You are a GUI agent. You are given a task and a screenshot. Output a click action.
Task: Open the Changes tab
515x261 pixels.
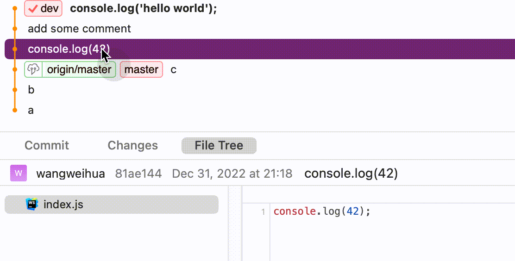pyautogui.click(x=133, y=145)
